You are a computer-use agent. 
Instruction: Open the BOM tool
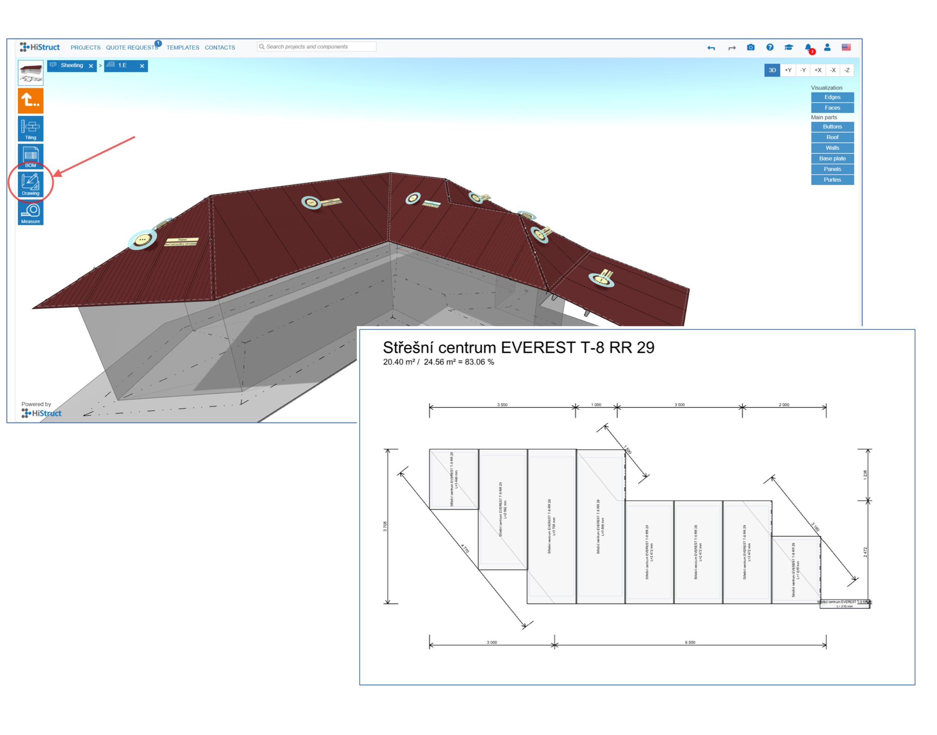pos(30,156)
